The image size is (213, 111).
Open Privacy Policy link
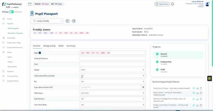point(12,76)
